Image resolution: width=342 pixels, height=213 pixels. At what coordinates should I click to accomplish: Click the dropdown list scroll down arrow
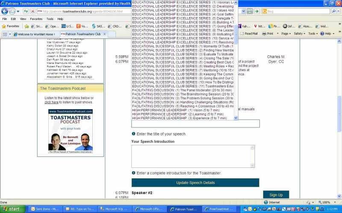coord(236,118)
